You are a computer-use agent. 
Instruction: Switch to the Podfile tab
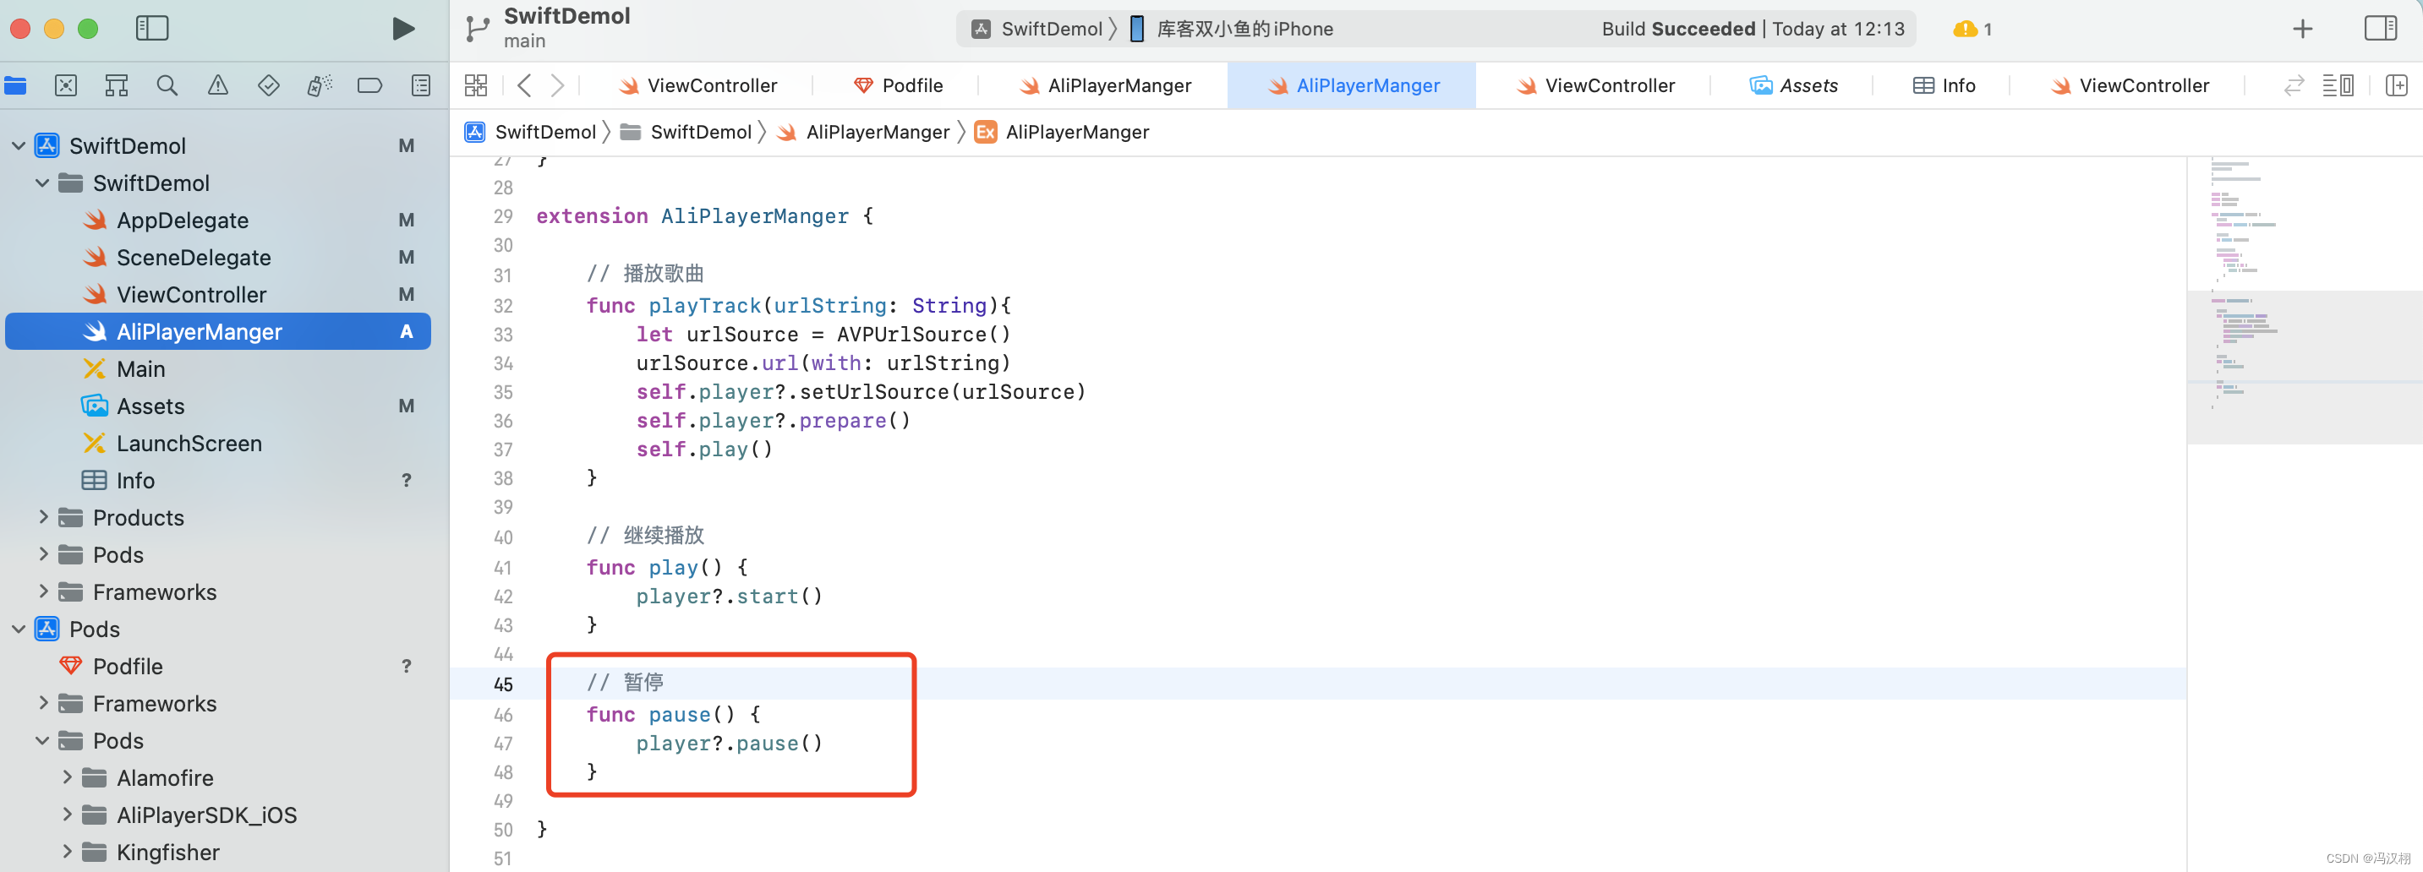[x=897, y=85]
